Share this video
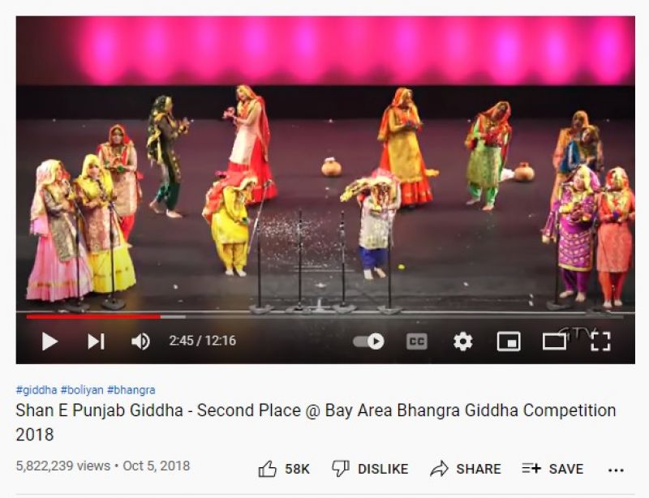The width and height of the screenshot is (649, 498). click(465, 469)
